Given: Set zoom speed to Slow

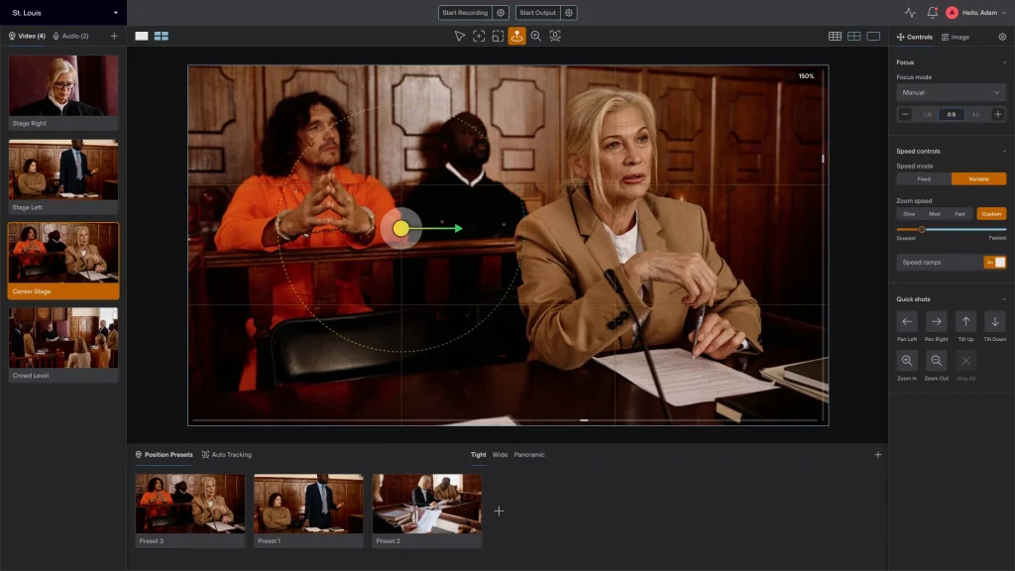Looking at the screenshot, I should tap(909, 214).
